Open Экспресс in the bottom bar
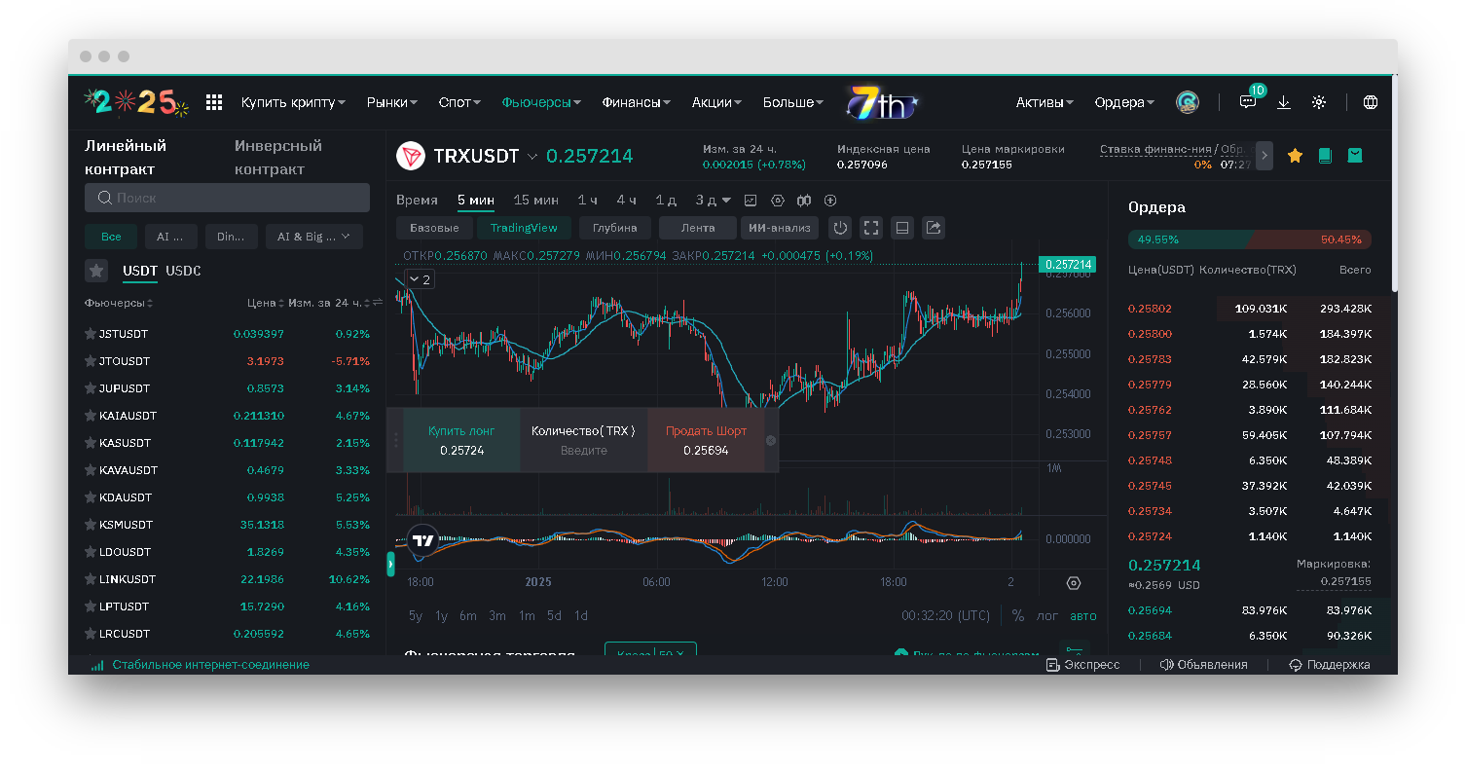1466x772 pixels. (1082, 665)
